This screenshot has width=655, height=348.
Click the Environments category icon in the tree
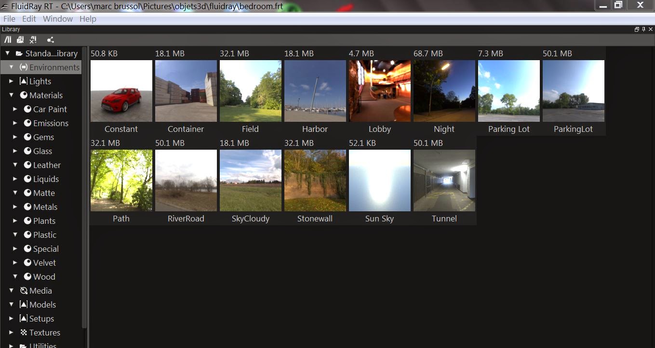click(x=23, y=67)
